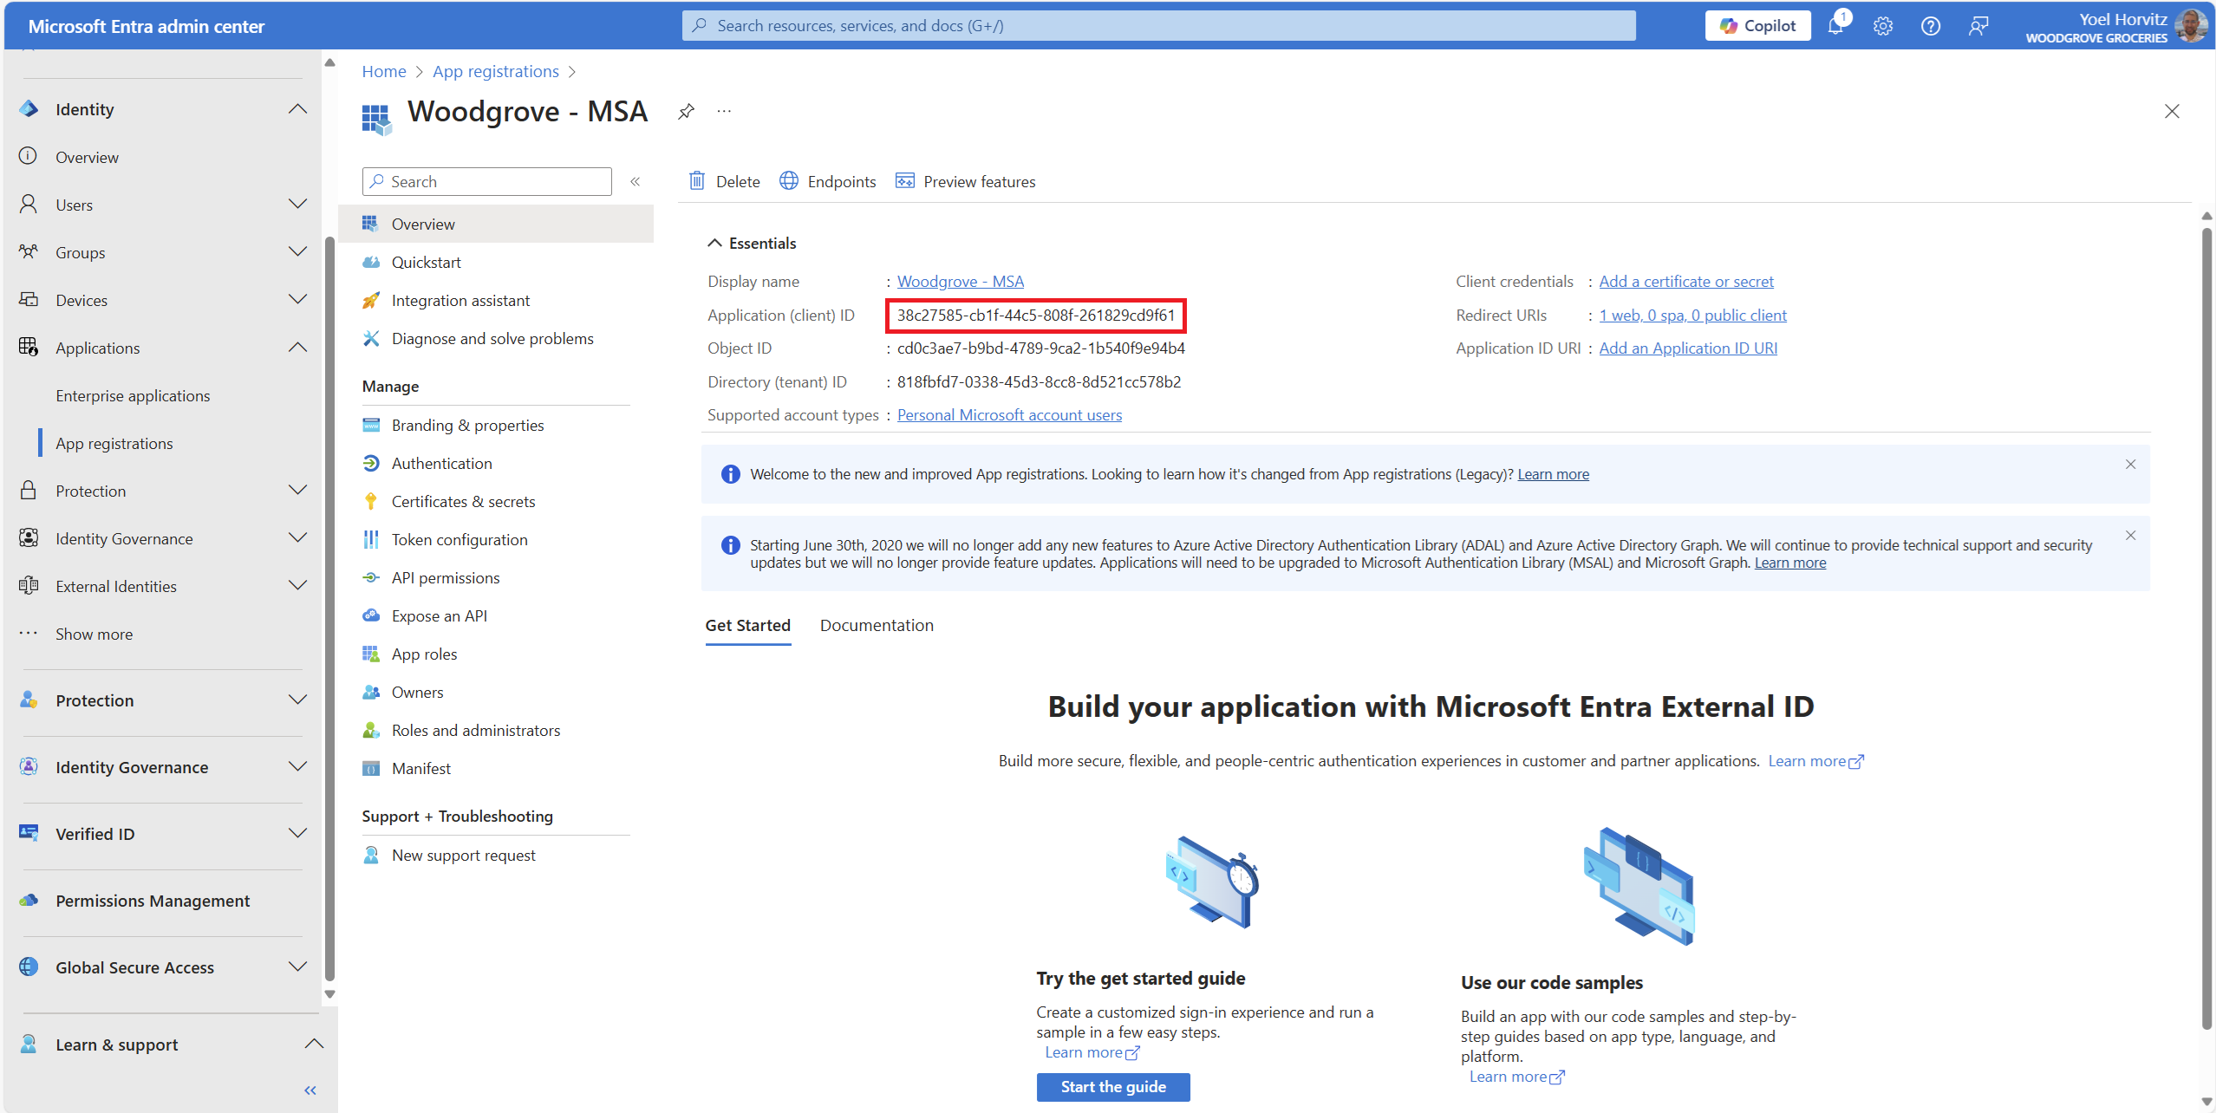Open the notifications bell icon
2216x1113 pixels.
click(1835, 26)
